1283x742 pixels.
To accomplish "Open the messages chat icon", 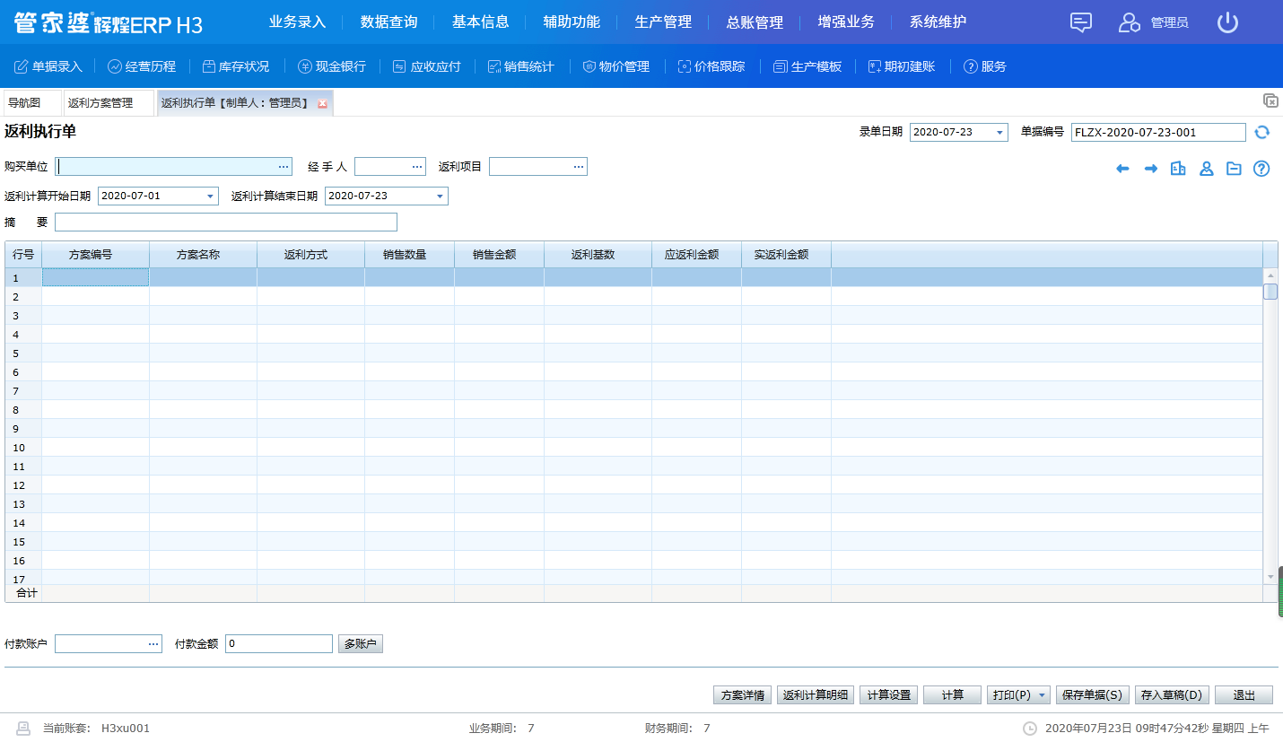I will 1081,22.
